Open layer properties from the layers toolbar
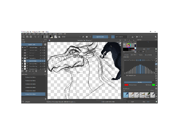 click(x=36, y=71)
